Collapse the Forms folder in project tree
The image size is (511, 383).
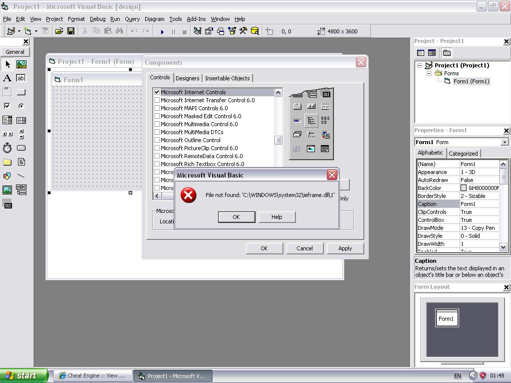(x=429, y=73)
